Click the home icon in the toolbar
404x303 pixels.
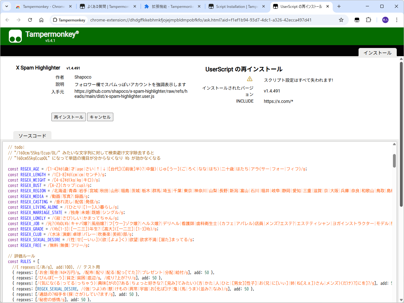pos(41,20)
